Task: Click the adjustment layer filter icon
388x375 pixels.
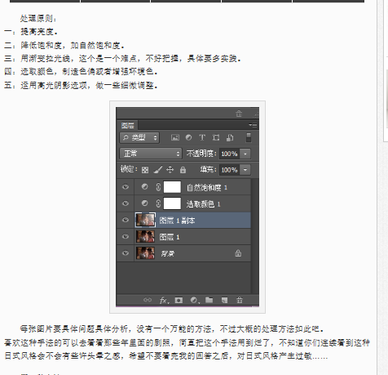Action: [188, 137]
